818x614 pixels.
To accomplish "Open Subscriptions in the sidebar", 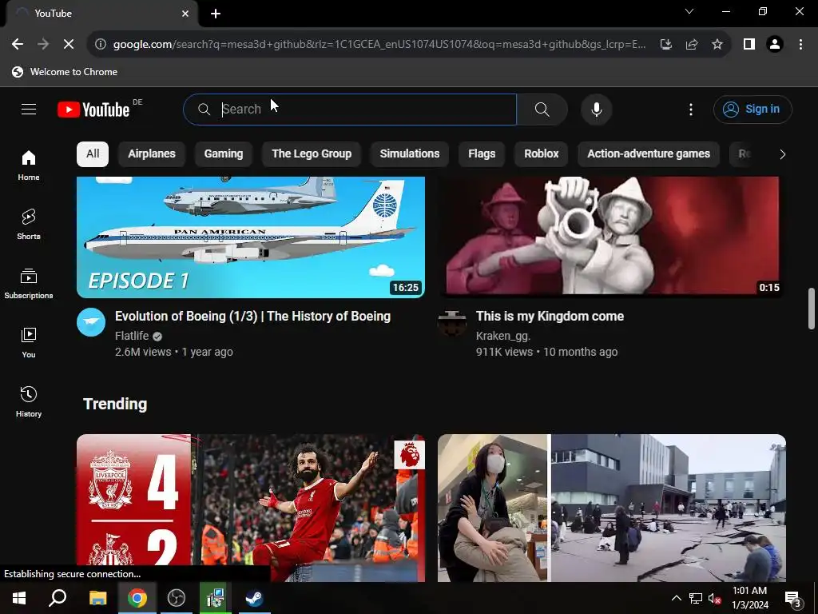I will pos(29,284).
